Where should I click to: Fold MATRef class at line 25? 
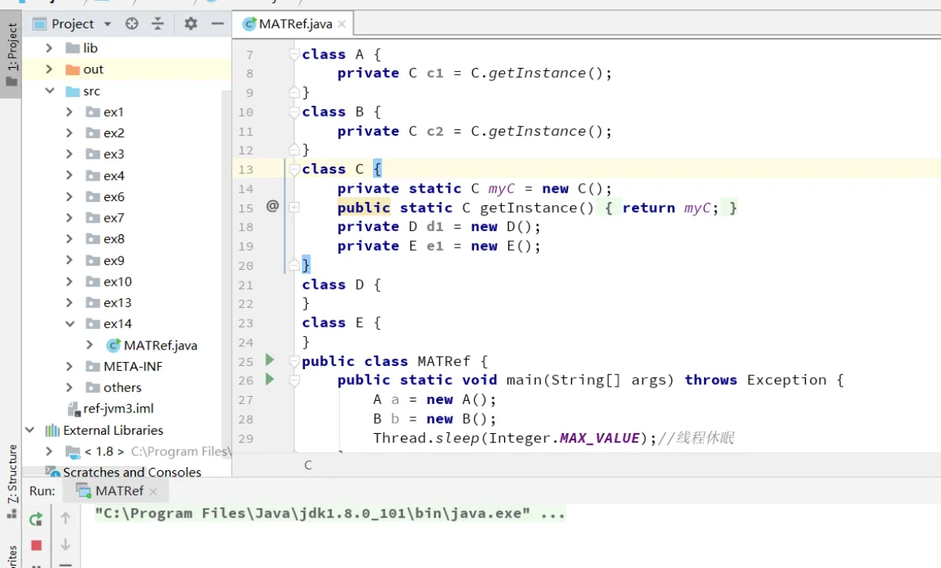(294, 361)
